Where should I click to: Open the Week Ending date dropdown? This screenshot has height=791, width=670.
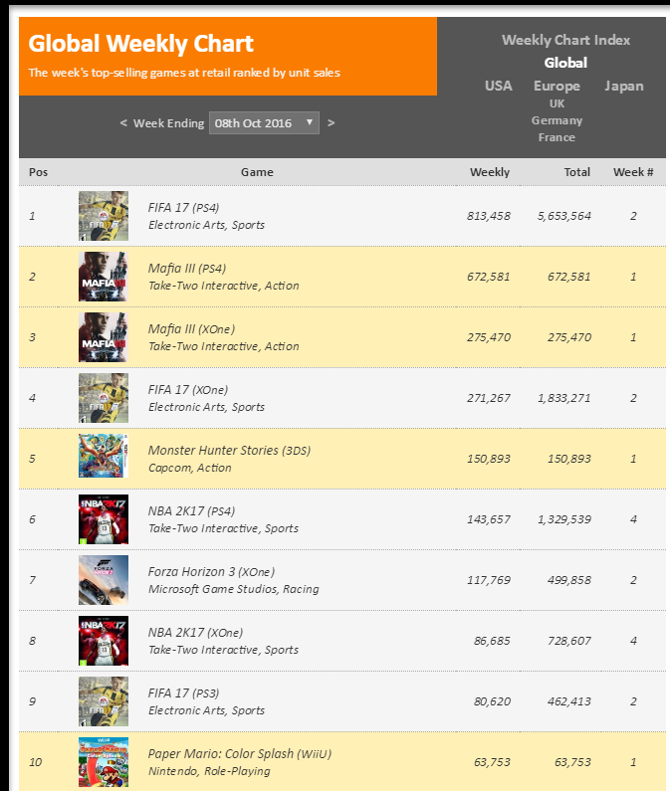264,123
